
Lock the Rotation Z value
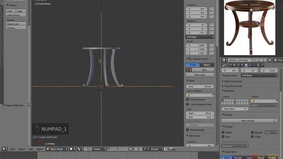click(211, 33)
